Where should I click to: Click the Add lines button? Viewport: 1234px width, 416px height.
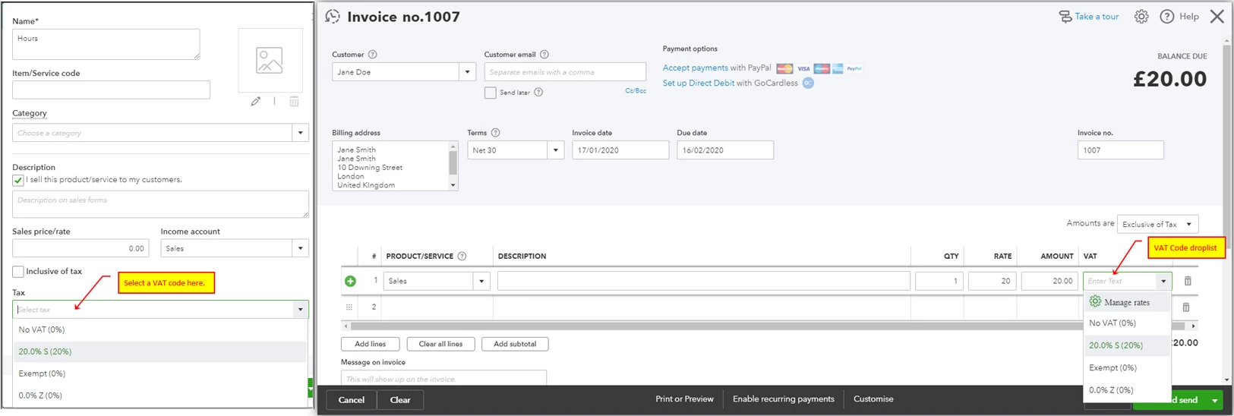(371, 344)
